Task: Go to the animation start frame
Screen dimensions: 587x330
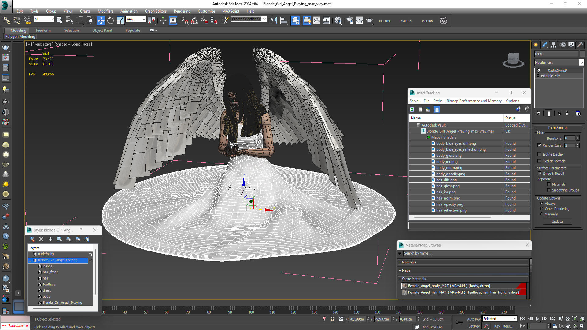Action: click(523, 319)
